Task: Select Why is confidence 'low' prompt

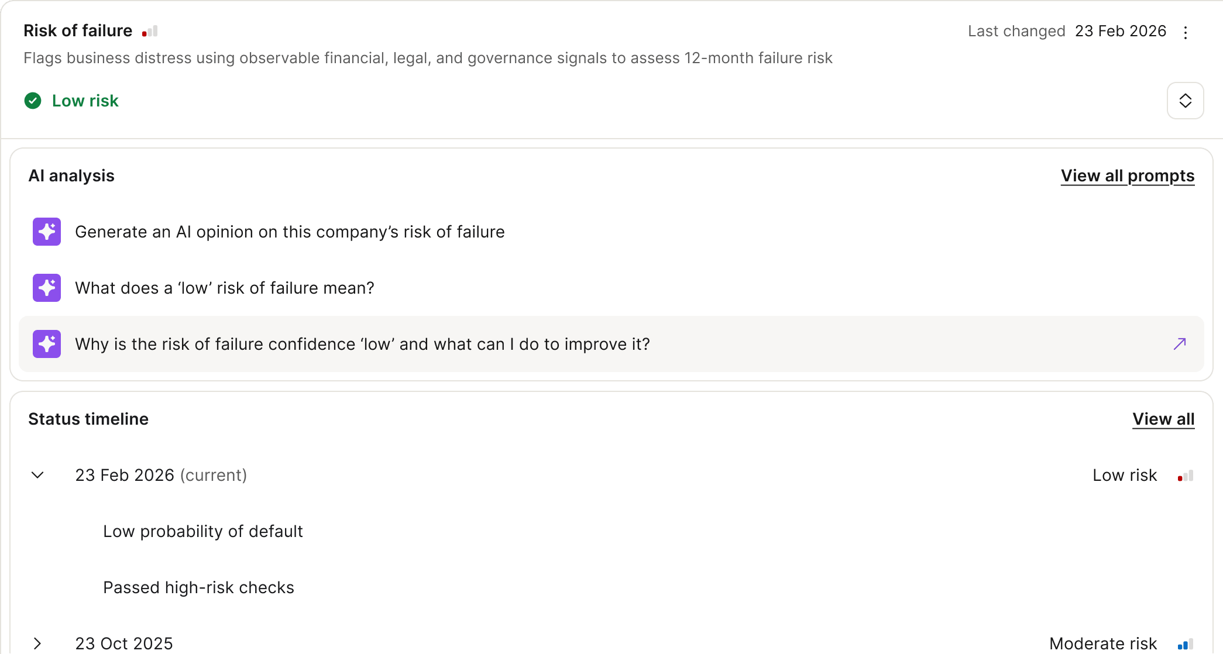Action: pos(362,345)
